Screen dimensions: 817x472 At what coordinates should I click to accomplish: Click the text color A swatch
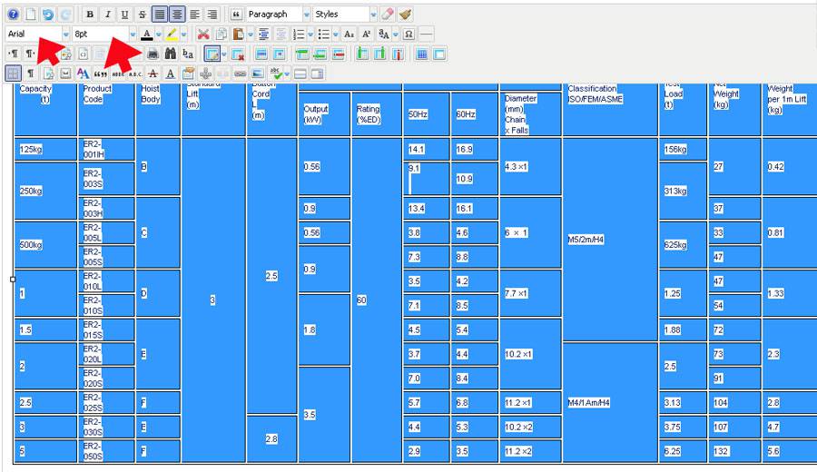[x=146, y=34]
